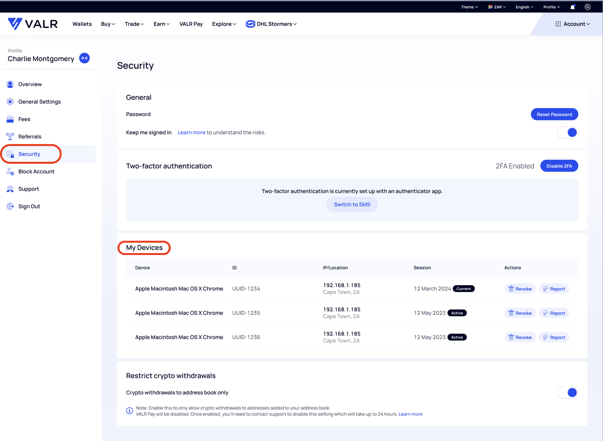Open the ZAR currency dropdown
The height and width of the screenshot is (441, 603).
pyautogui.click(x=497, y=7)
